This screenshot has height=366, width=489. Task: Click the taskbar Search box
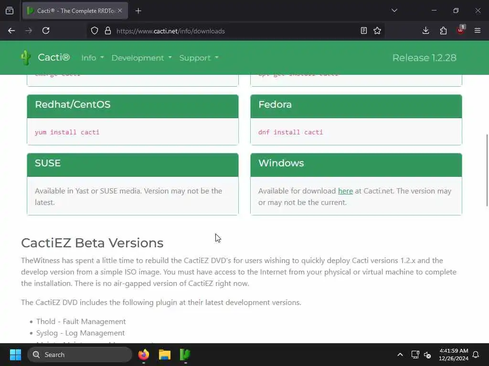tap(80, 355)
